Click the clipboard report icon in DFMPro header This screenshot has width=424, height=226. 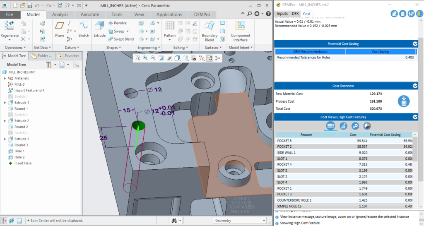point(402,14)
